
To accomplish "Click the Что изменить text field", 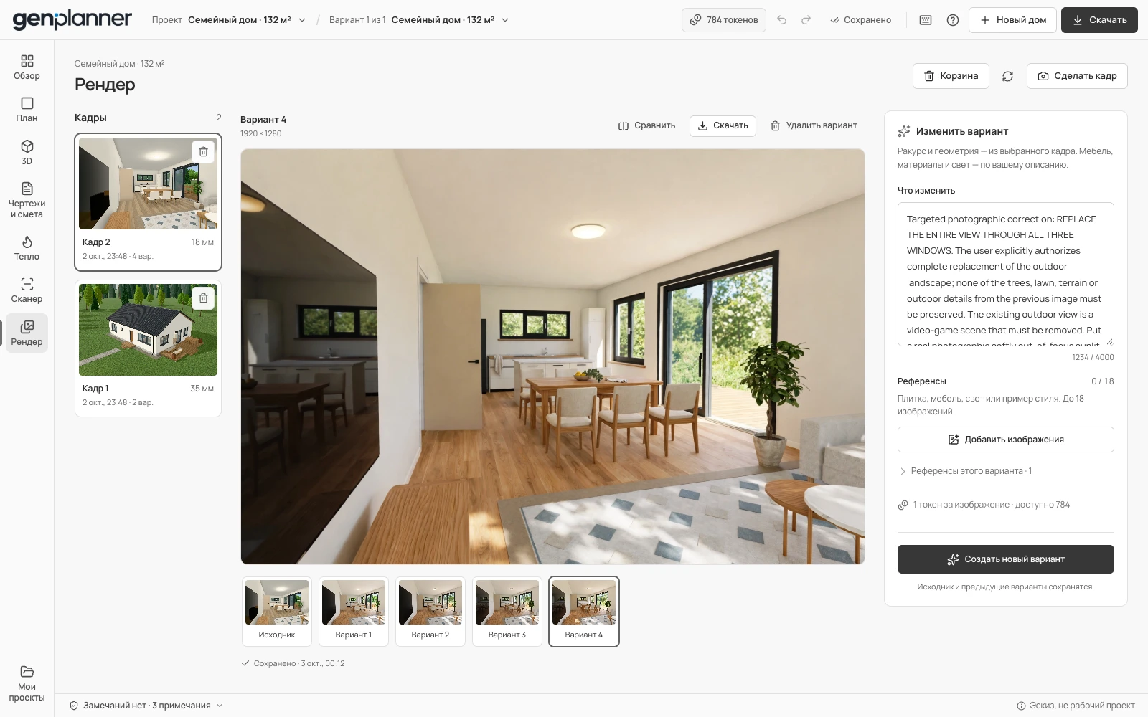I will point(1006,274).
